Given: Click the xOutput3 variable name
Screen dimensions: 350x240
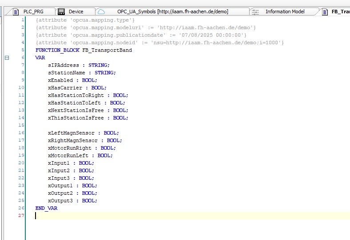Looking at the screenshot, I should click(60, 201).
